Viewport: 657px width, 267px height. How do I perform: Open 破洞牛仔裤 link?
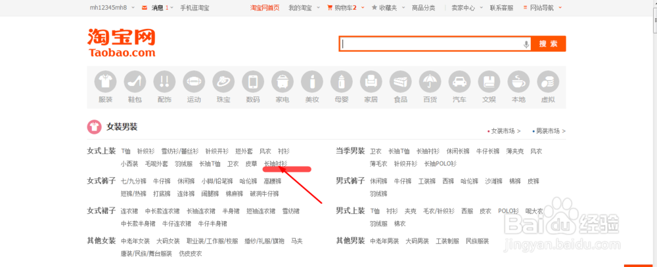[264, 194]
